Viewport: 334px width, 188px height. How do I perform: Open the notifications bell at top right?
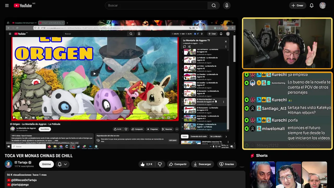(x=312, y=5)
